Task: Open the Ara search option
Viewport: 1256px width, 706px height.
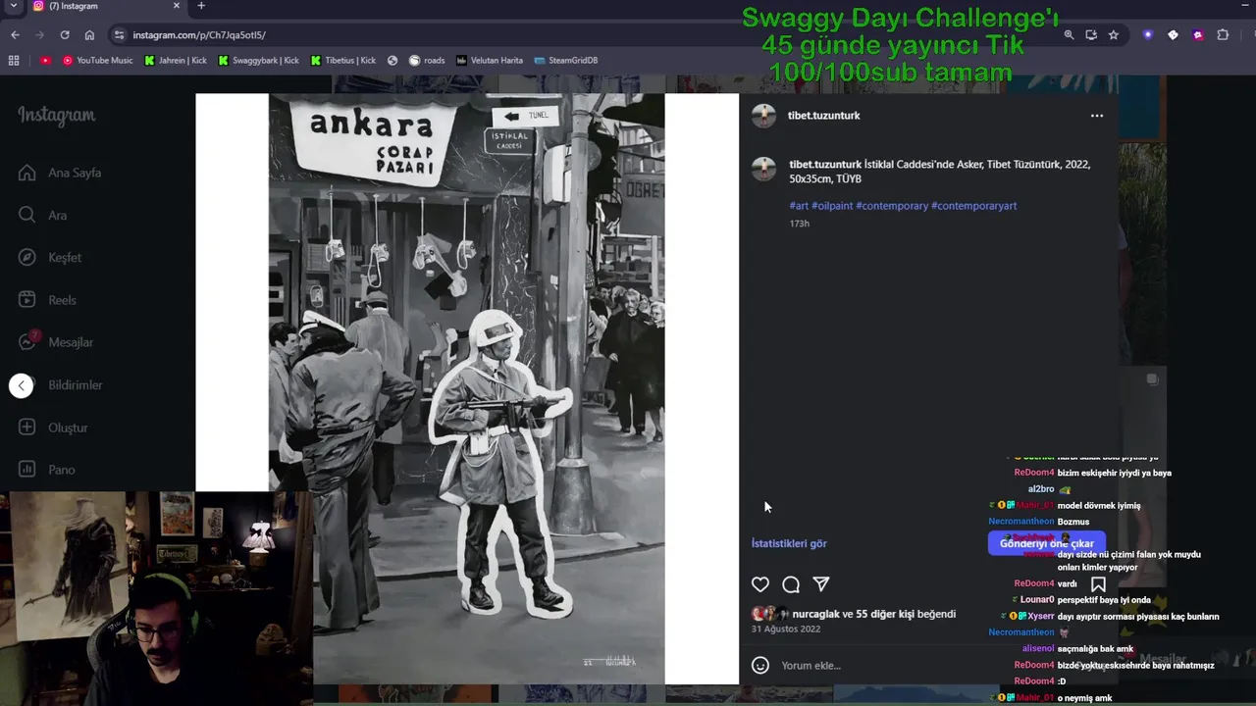Action: [x=42, y=215]
